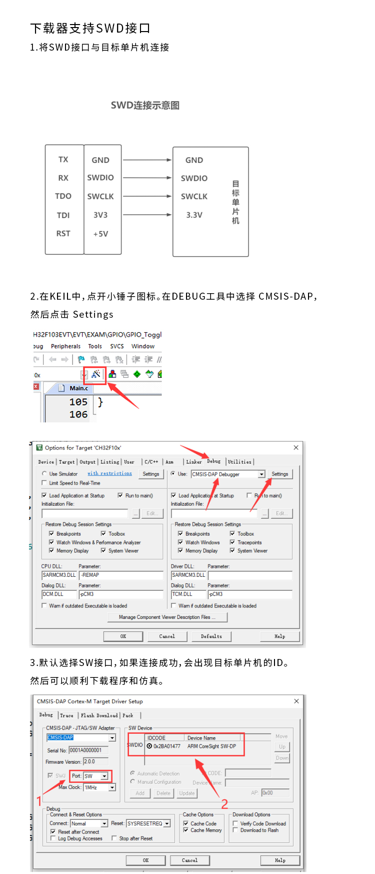
Task: Expand the CMSIS-DAP Debugger dropdown
Action: (x=261, y=474)
